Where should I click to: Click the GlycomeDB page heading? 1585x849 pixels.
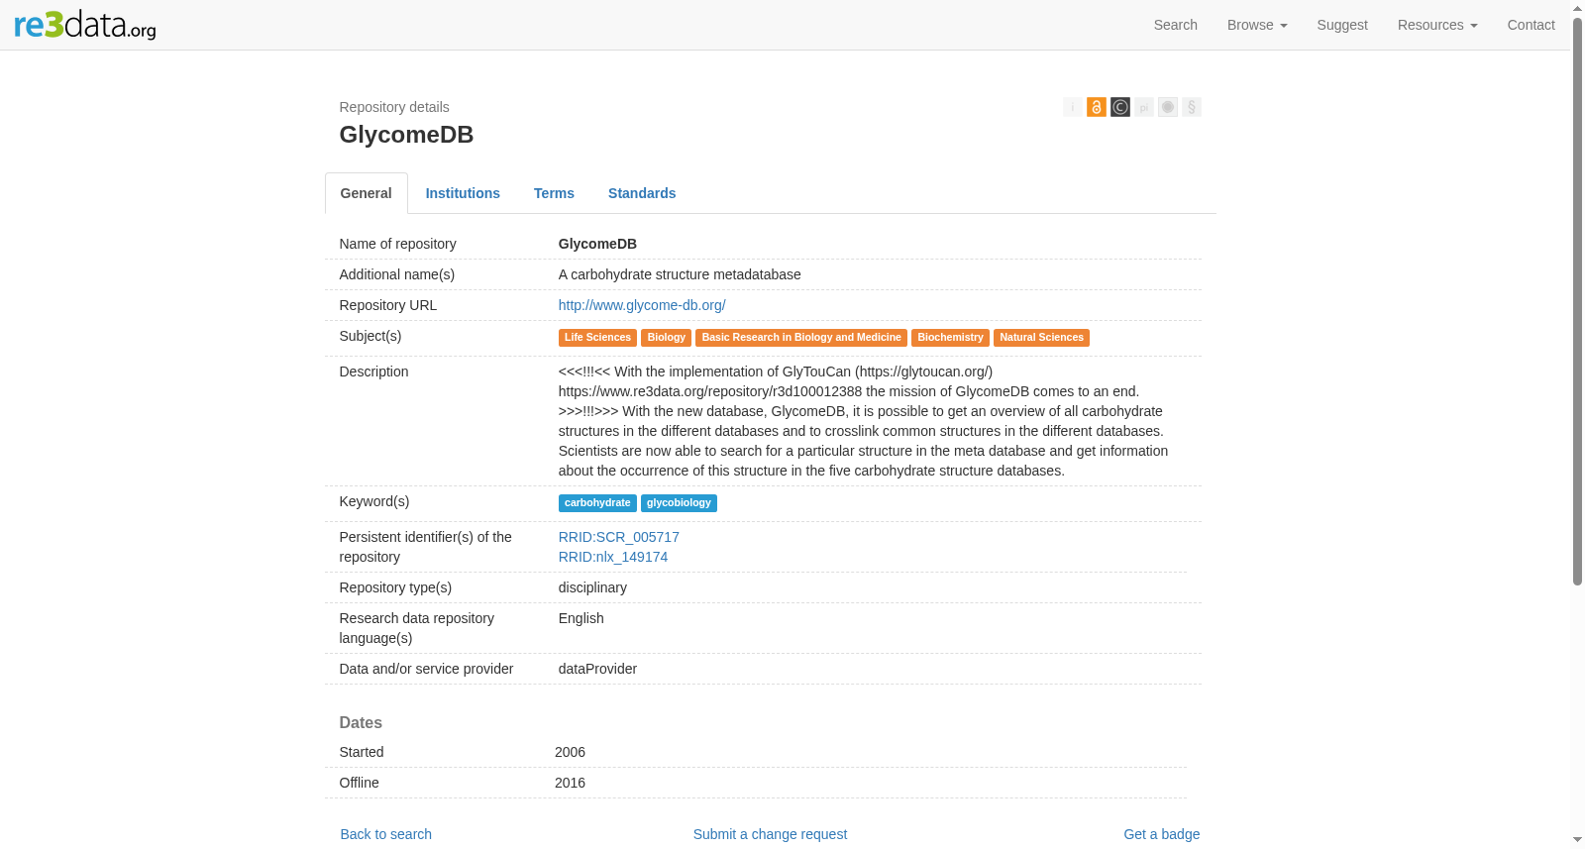click(x=406, y=135)
